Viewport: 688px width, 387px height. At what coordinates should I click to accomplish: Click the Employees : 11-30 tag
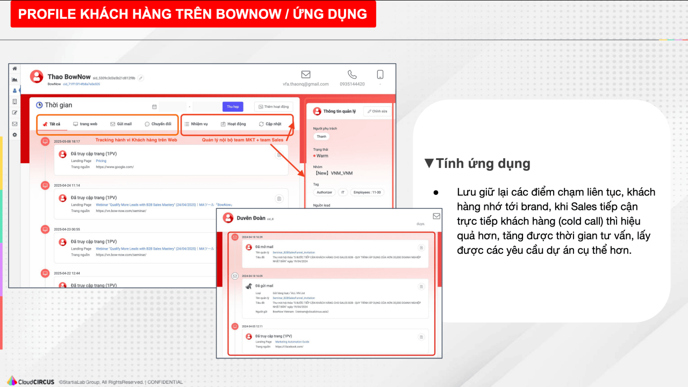367,192
